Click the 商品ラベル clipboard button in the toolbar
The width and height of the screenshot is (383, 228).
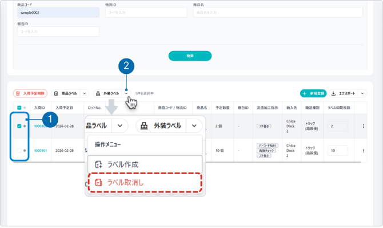pos(66,93)
